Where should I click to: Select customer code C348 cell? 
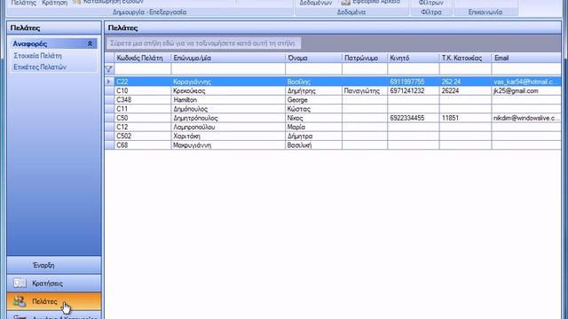pyautogui.click(x=142, y=100)
